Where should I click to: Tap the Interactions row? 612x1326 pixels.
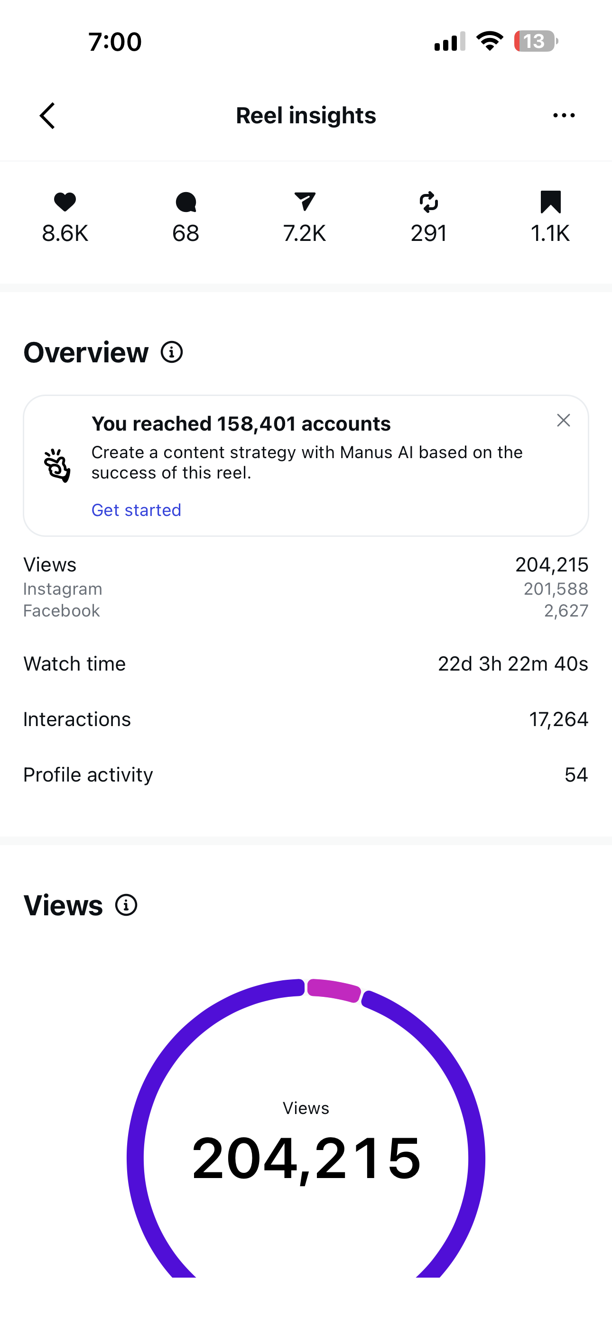pyautogui.click(x=306, y=719)
